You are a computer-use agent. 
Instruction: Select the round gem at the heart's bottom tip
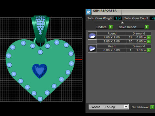click(x=40, y=99)
